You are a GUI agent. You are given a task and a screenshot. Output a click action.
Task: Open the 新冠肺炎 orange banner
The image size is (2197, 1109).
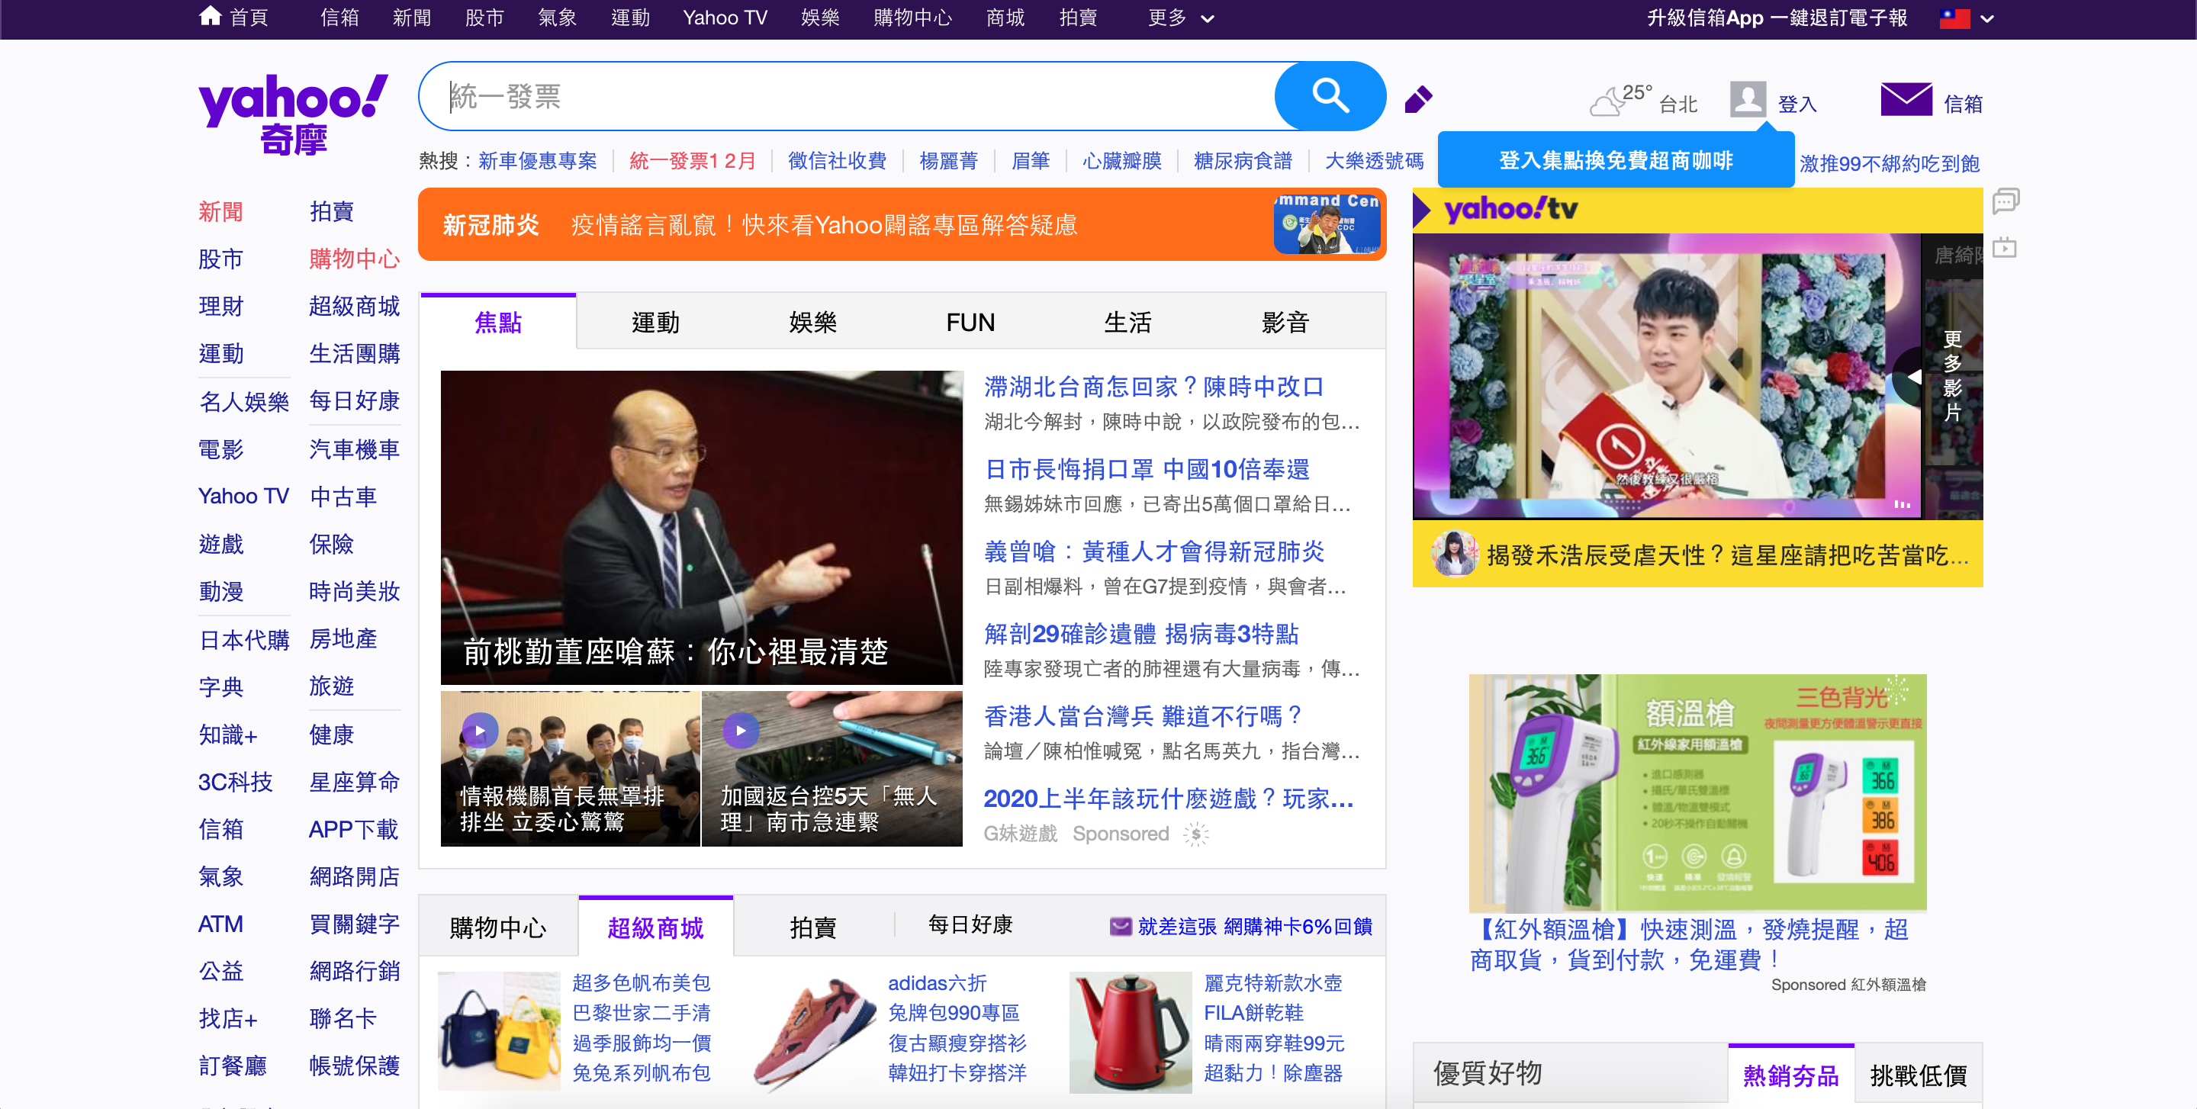tap(902, 224)
